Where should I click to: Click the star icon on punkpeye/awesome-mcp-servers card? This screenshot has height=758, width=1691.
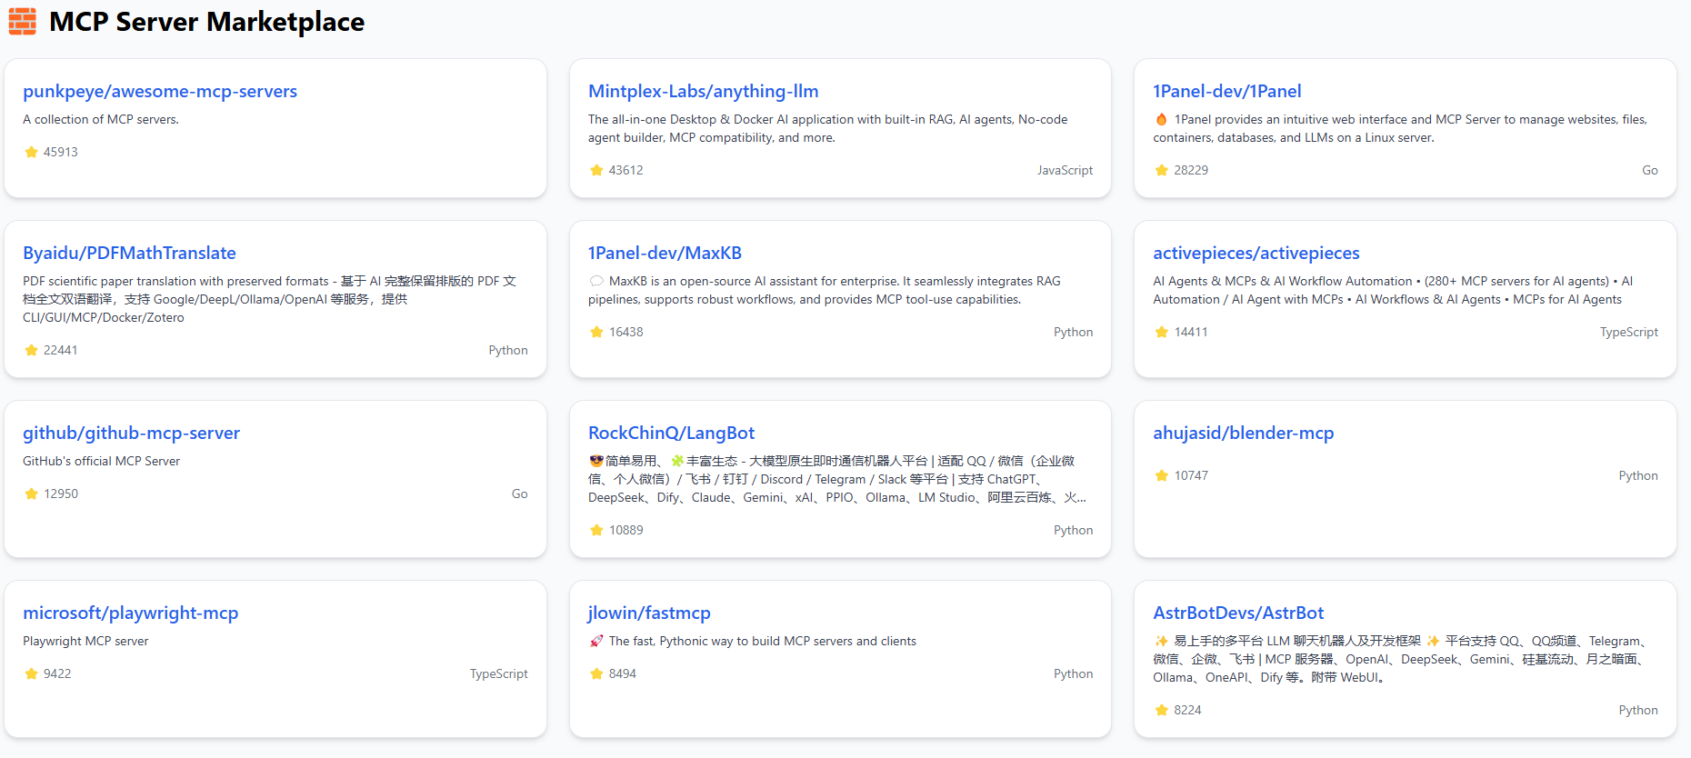(31, 152)
